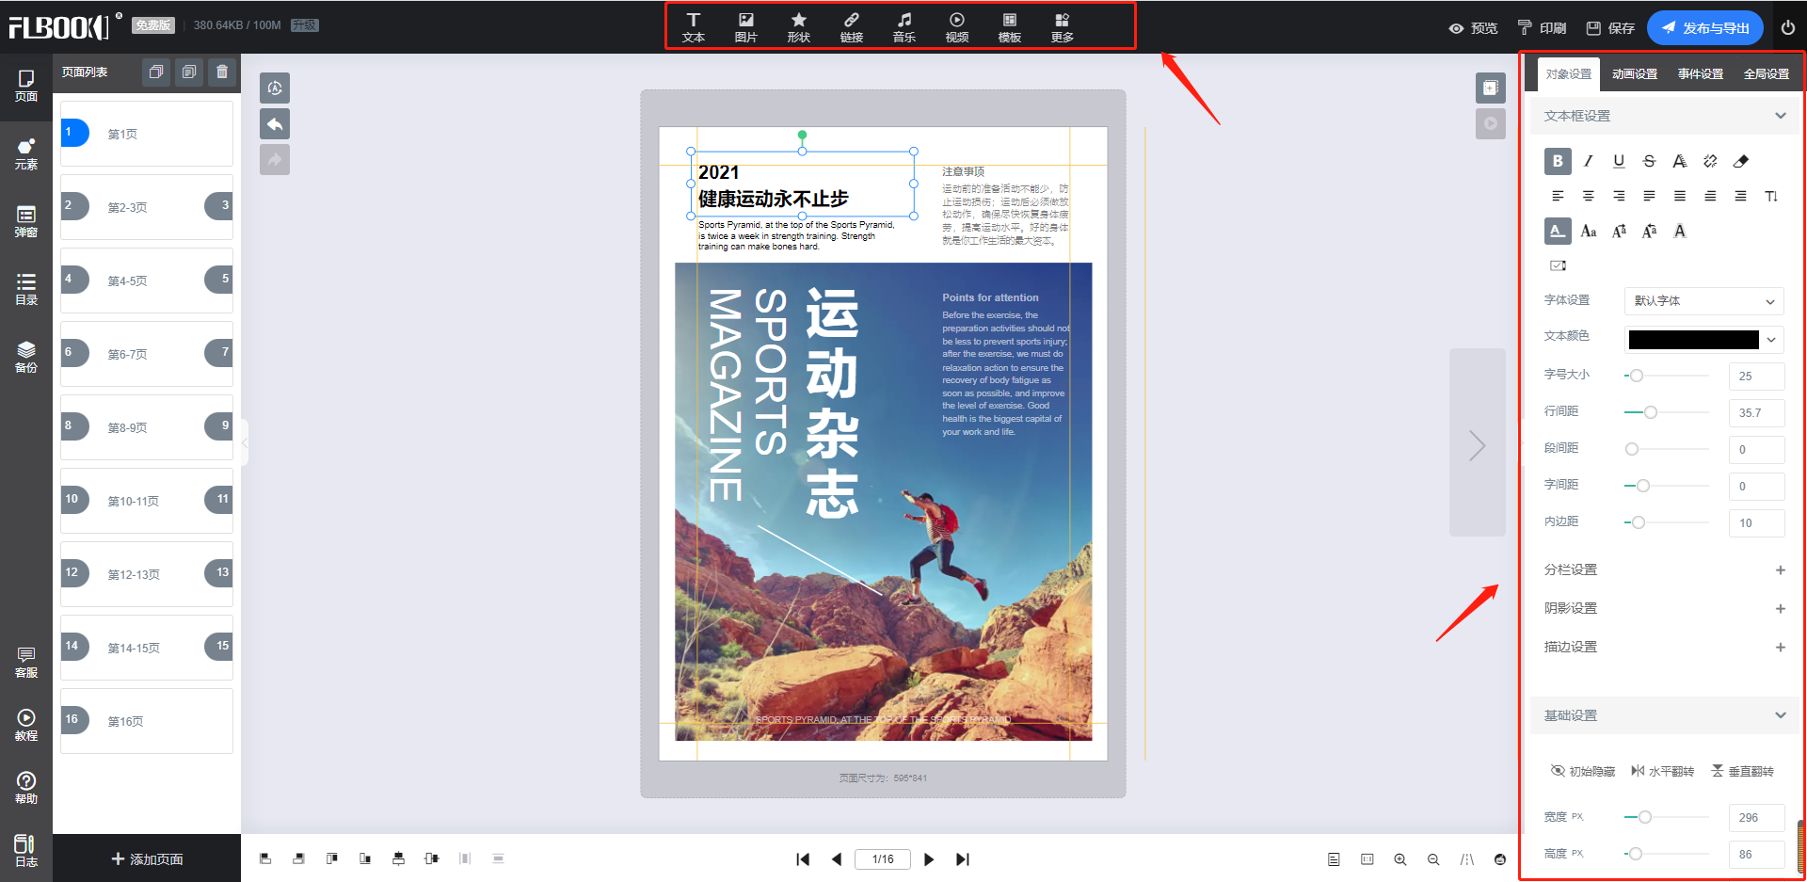The width and height of the screenshot is (1807, 882).
Task: Click the 保存 save button
Action: pyautogui.click(x=1610, y=28)
